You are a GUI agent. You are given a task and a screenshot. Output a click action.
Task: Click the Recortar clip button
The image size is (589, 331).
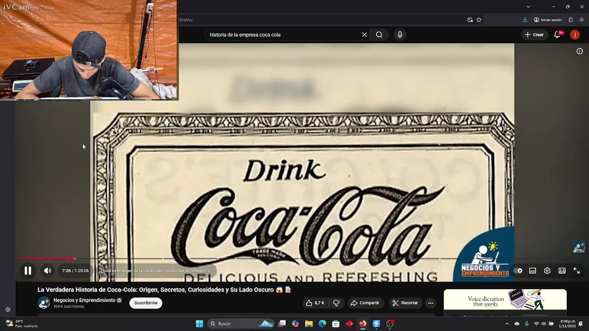tap(405, 303)
